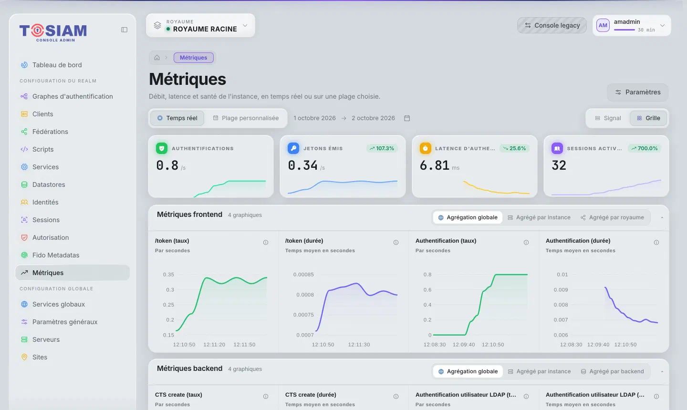Open Fido Metadatas page
The image size is (687, 410).
coord(73,255)
